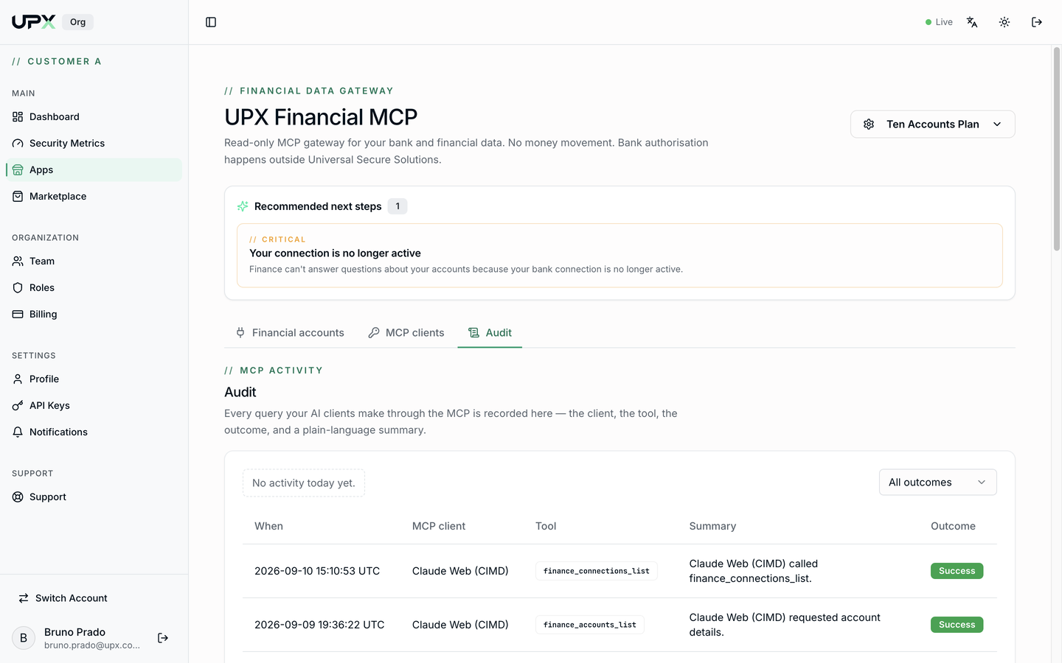Select the Audit tab
This screenshot has height=663, width=1062.
tap(490, 333)
